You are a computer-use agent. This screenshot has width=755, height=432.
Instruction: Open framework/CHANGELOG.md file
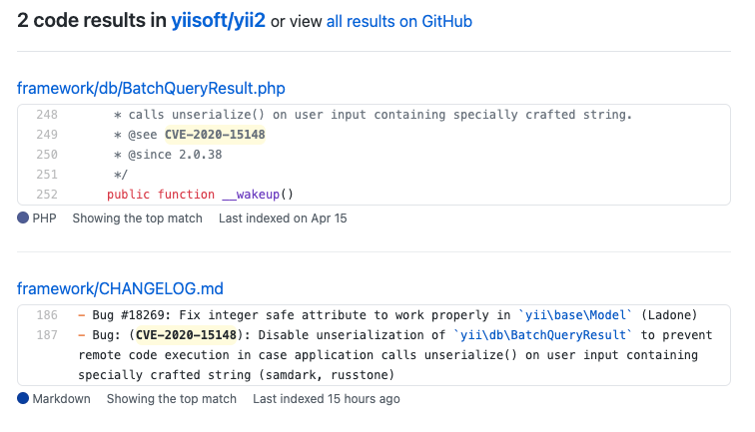(x=120, y=289)
